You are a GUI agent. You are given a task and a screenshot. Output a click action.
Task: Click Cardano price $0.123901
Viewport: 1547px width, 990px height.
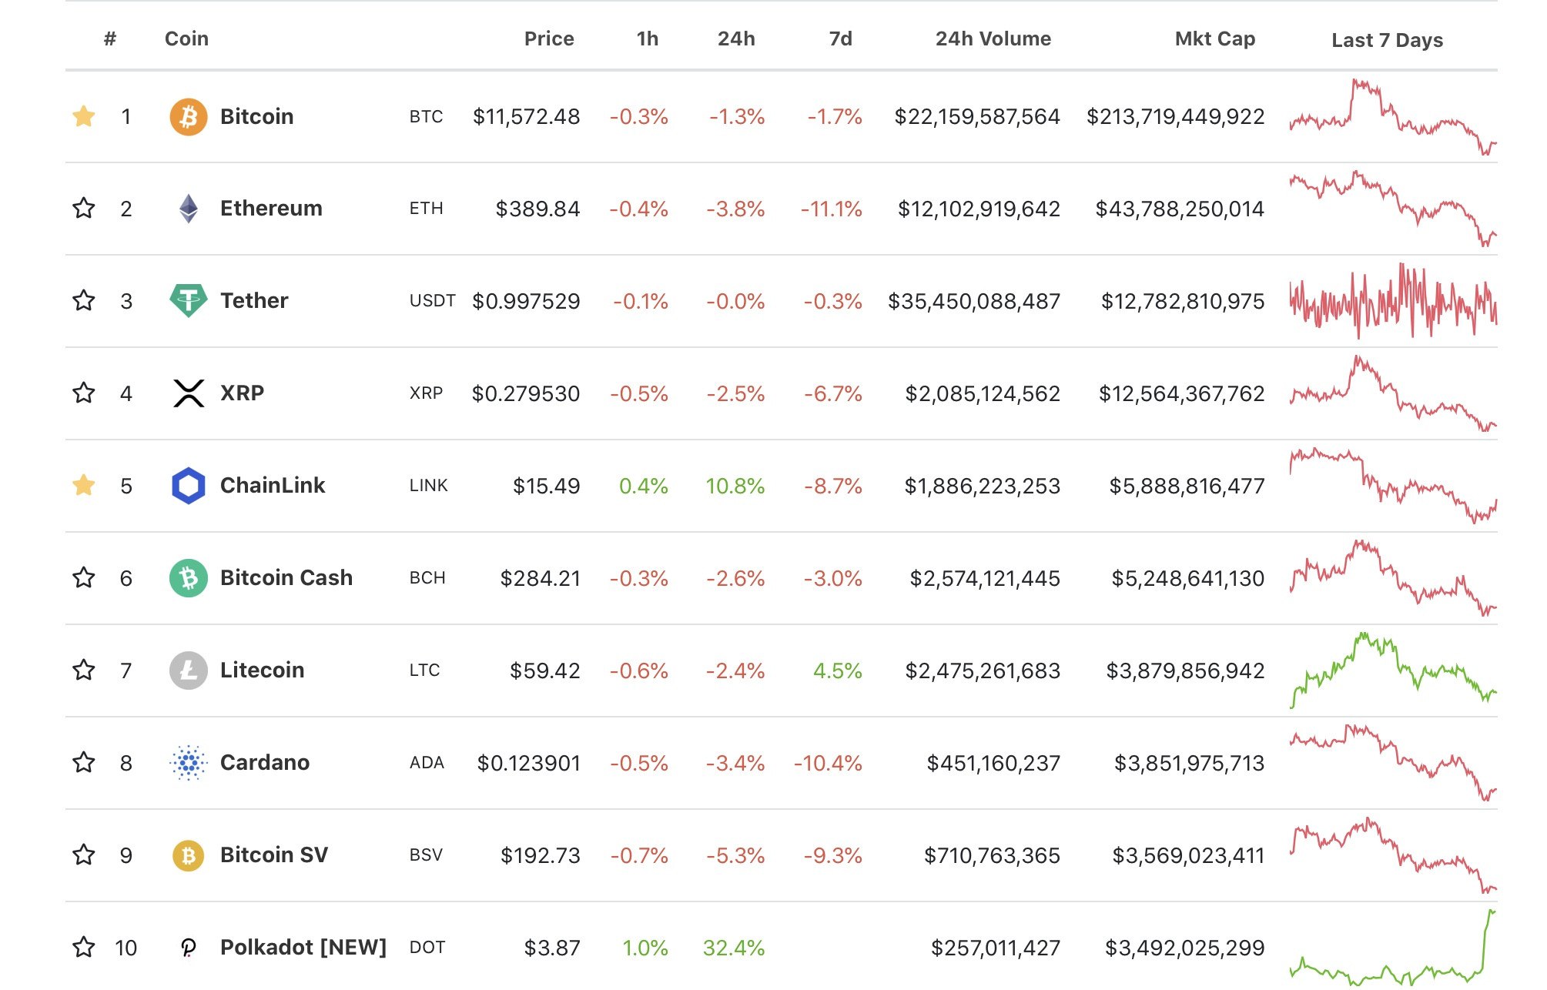pos(528,764)
